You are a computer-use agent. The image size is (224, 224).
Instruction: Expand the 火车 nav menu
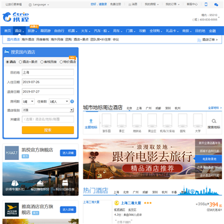pos(85,31)
